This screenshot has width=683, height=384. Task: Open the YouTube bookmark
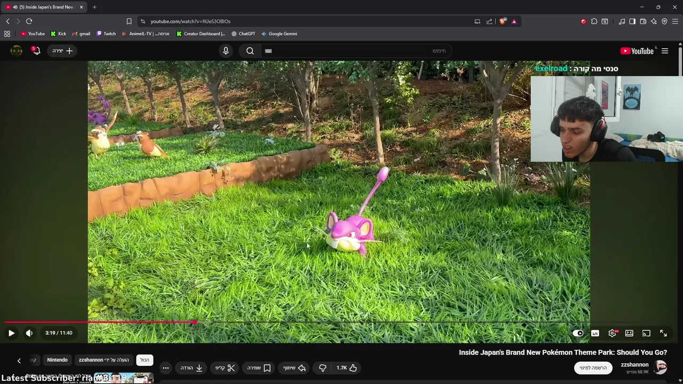pos(33,34)
